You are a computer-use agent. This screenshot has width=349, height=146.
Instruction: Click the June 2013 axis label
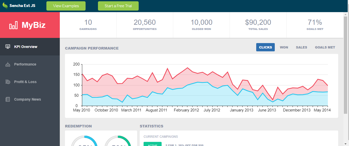[x=267, y=110]
